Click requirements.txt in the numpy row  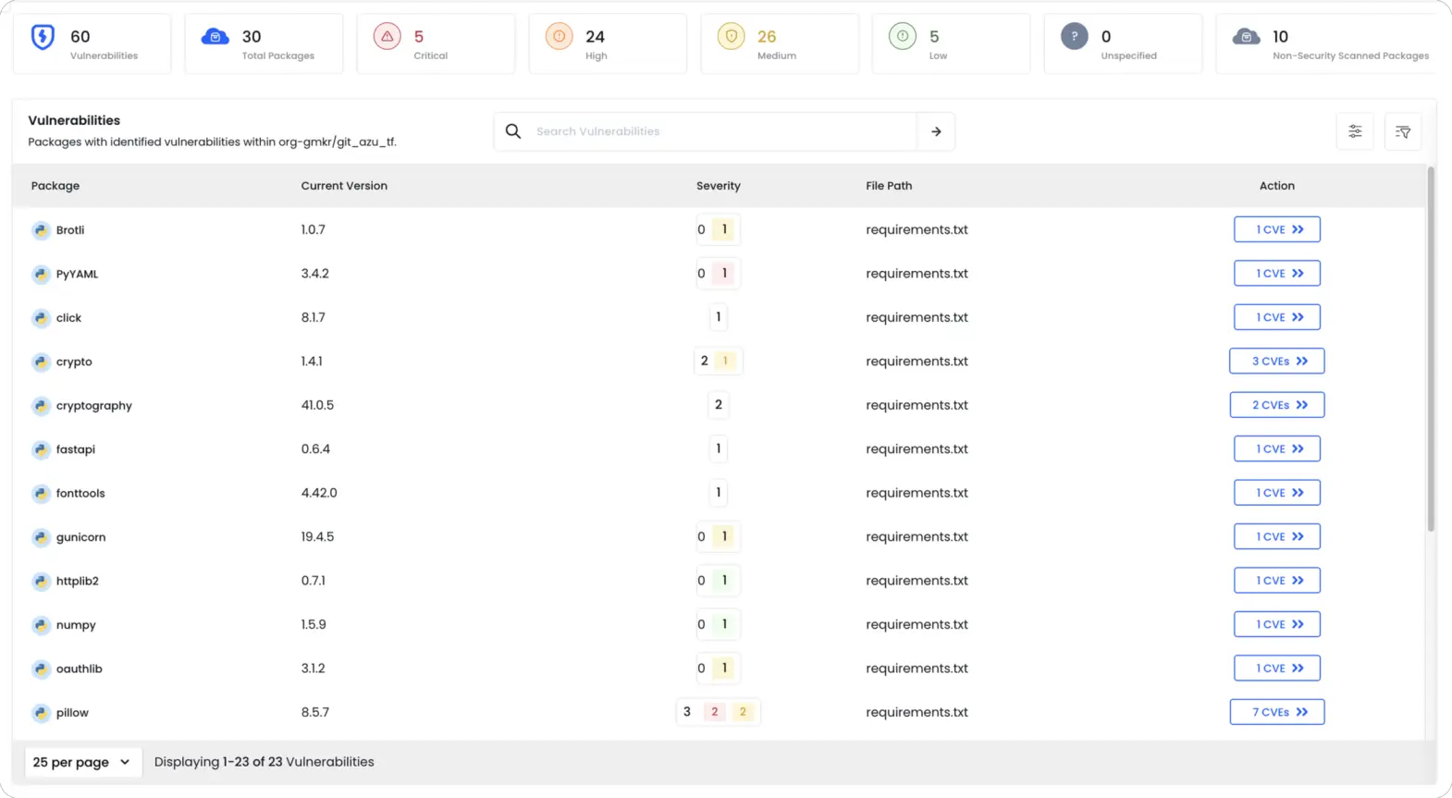coord(917,624)
